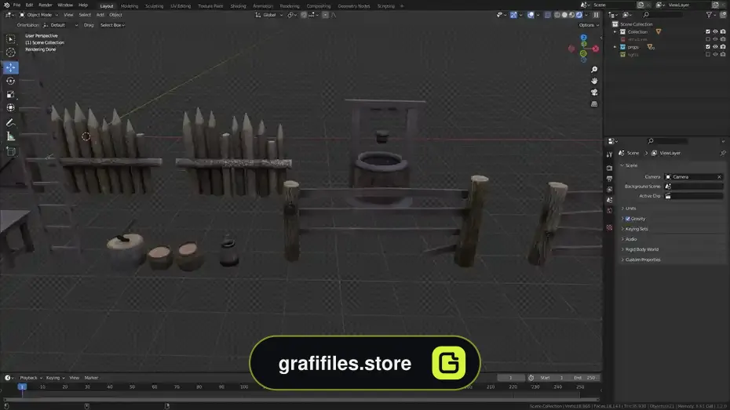Open the timeline Marker menu
Image resolution: width=730 pixels, height=410 pixels.
[x=91, y=378]
